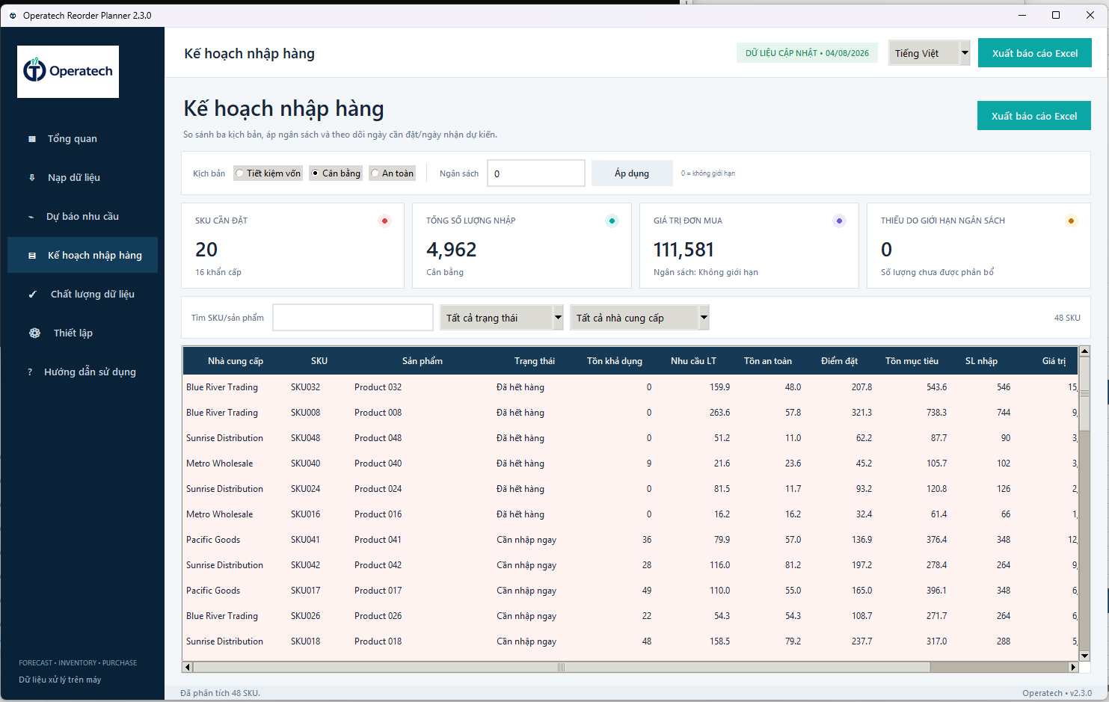Open the Tổng quan page
This screenshot has height=702, width=1109.
tap(82, 139)
